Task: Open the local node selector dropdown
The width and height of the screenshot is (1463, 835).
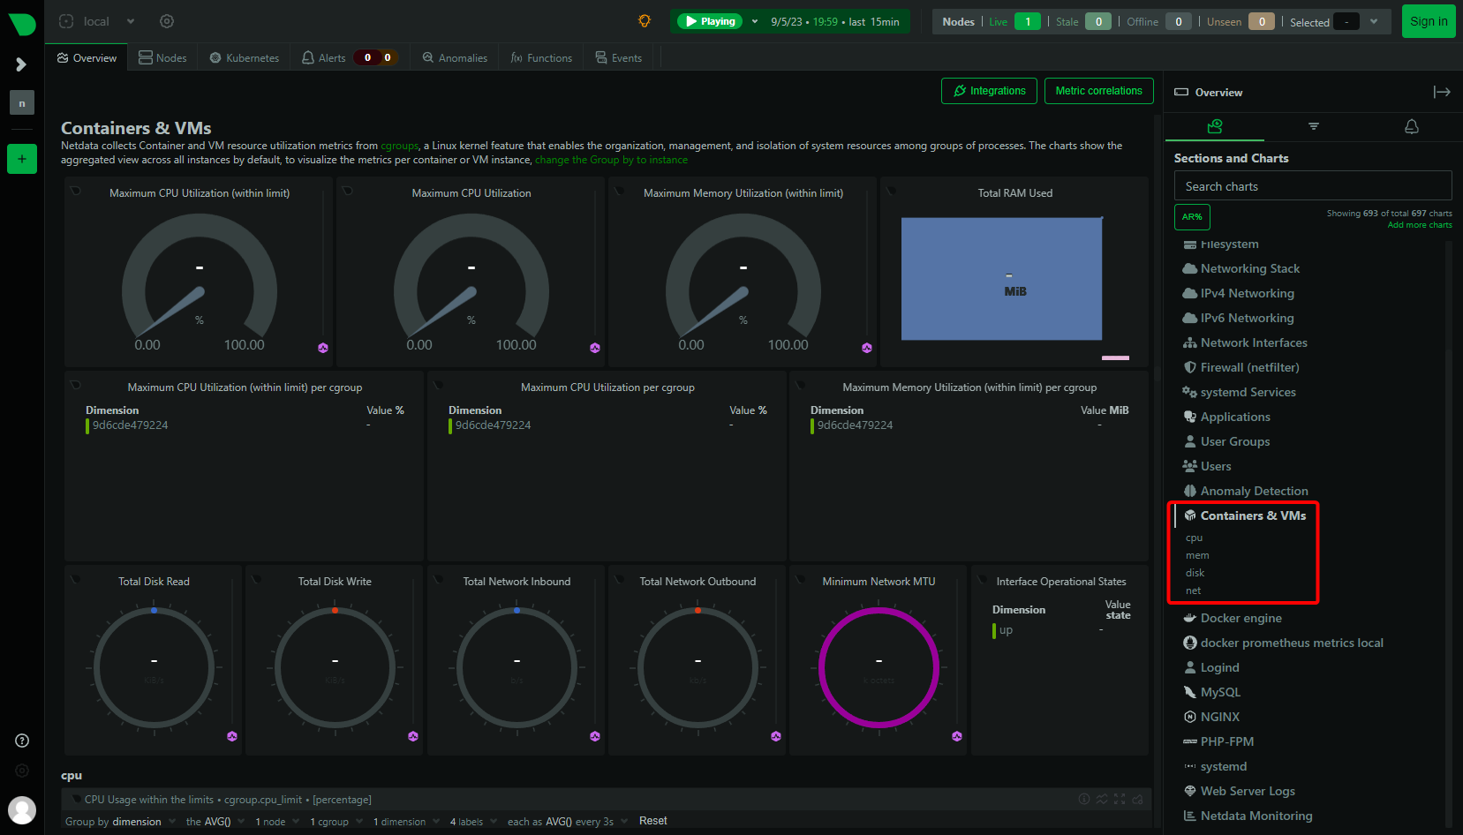Action: click(x=130, y=20)
